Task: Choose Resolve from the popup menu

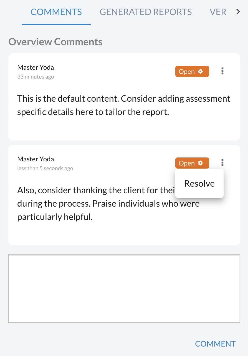Action: click(199, 184)
